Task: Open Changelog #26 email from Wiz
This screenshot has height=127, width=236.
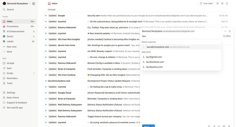Action: [x=92, y=75]
